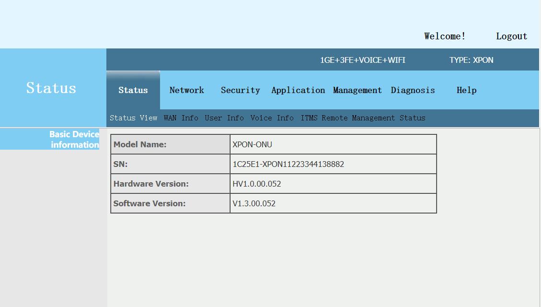
Task: Click the serial number value cell
Action: (x=288, y=164)
